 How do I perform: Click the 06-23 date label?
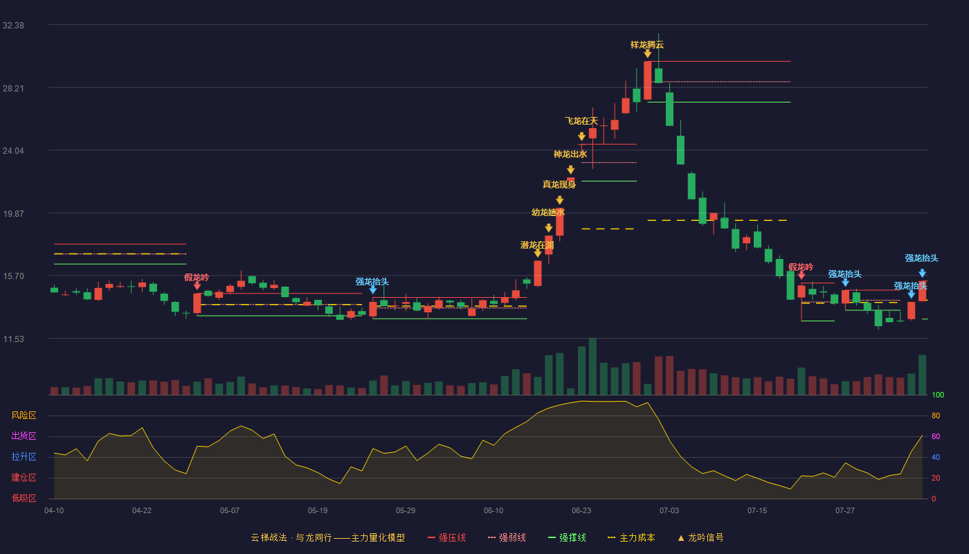(581, 510)
